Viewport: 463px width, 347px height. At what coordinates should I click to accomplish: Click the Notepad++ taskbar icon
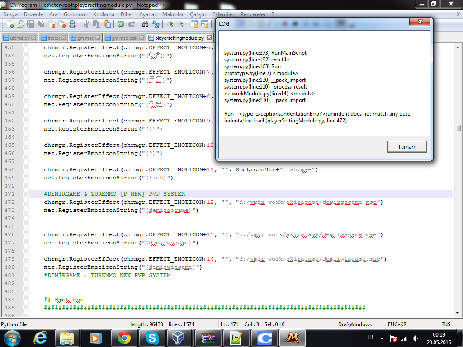pos(236,338)
